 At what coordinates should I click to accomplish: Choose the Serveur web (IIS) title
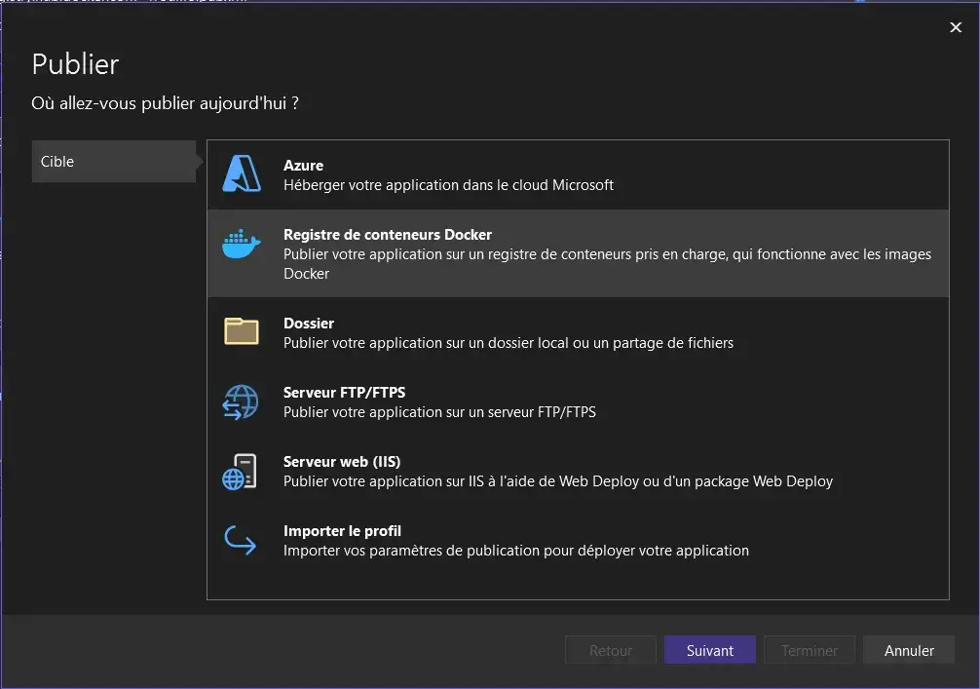coord(342,462)
